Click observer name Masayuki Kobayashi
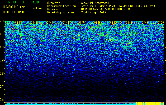This screenshot has height=105, width=166. [x=95, y=3]
